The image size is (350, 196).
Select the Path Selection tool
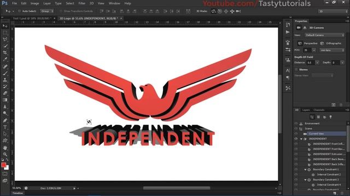coord(5,134)
